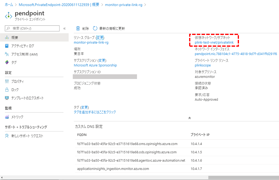Viewport: 279px width, 180px height.
Task: Click the ロック padlock icon
Action: point(7,90)
